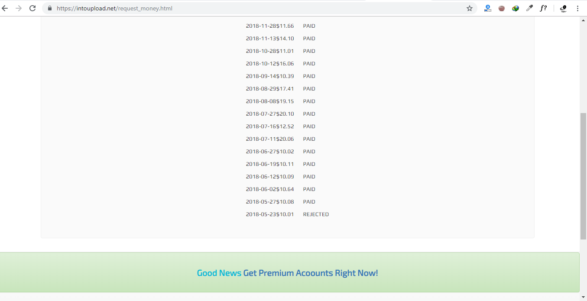Click the scrollbar up arrow
This screenshot has width=587, height=301.
coord(584,19)
